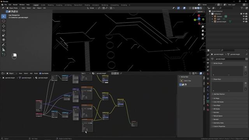The image size is (249, 140).
Task: Select Rendered viewport shading mode
Action: 201,8
